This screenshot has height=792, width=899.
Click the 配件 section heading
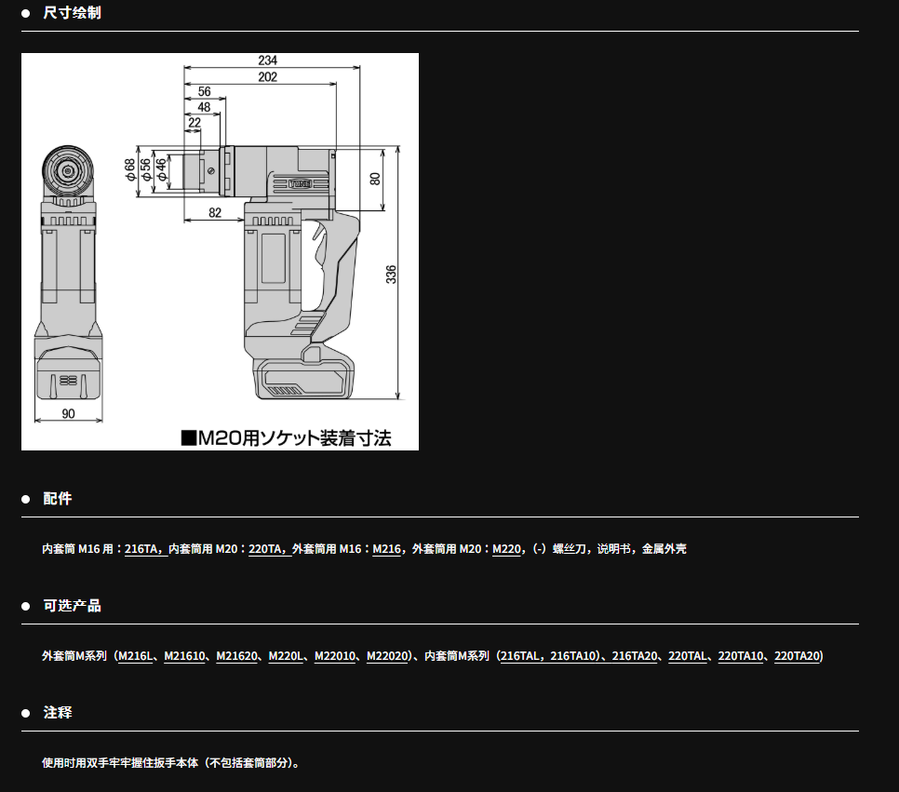(x=58, y=499)
